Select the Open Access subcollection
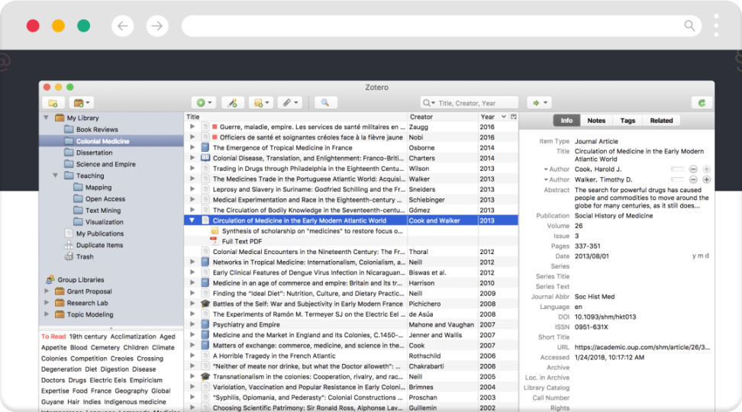The height and width of the screenshot is (412, 742). click(105, 198)
